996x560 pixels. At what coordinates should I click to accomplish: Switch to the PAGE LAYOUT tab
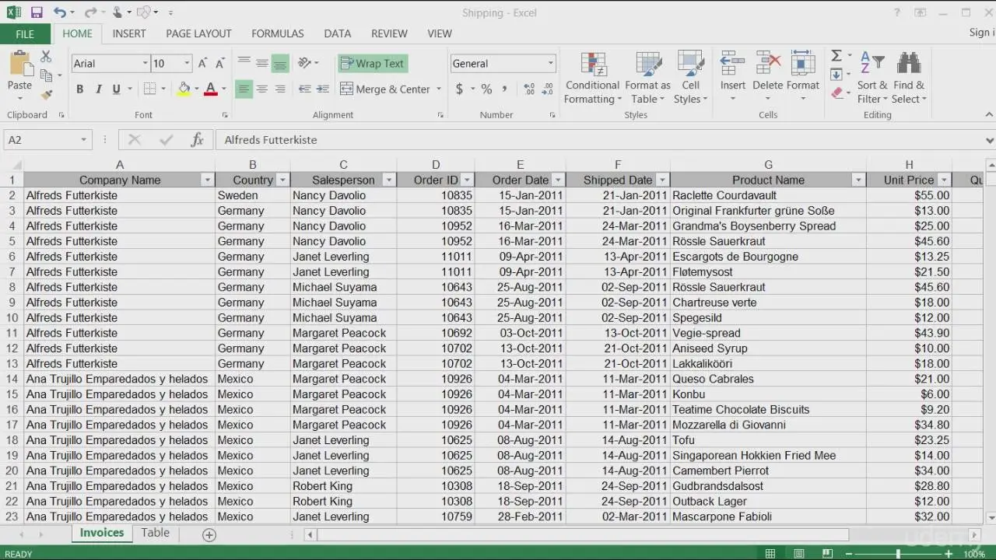pyautogui.click(x=198, y=33)
